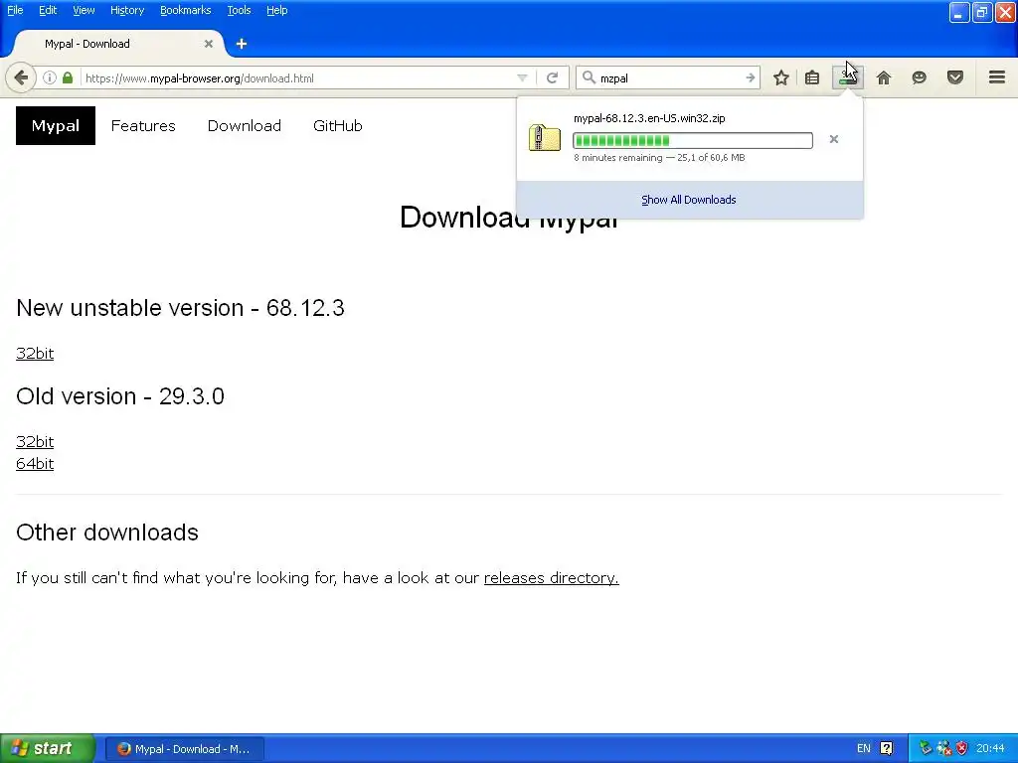Open the Tools menu
This screenshot has width=1018, height=763.
pos(239,10)
